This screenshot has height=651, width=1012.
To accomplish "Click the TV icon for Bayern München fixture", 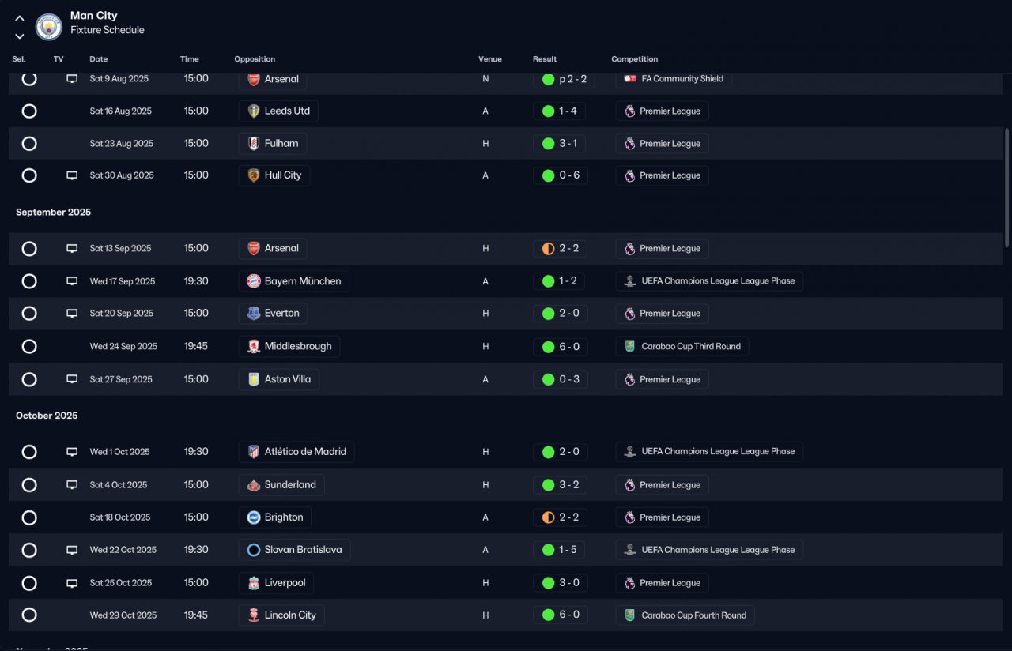I will pos(72,281).
